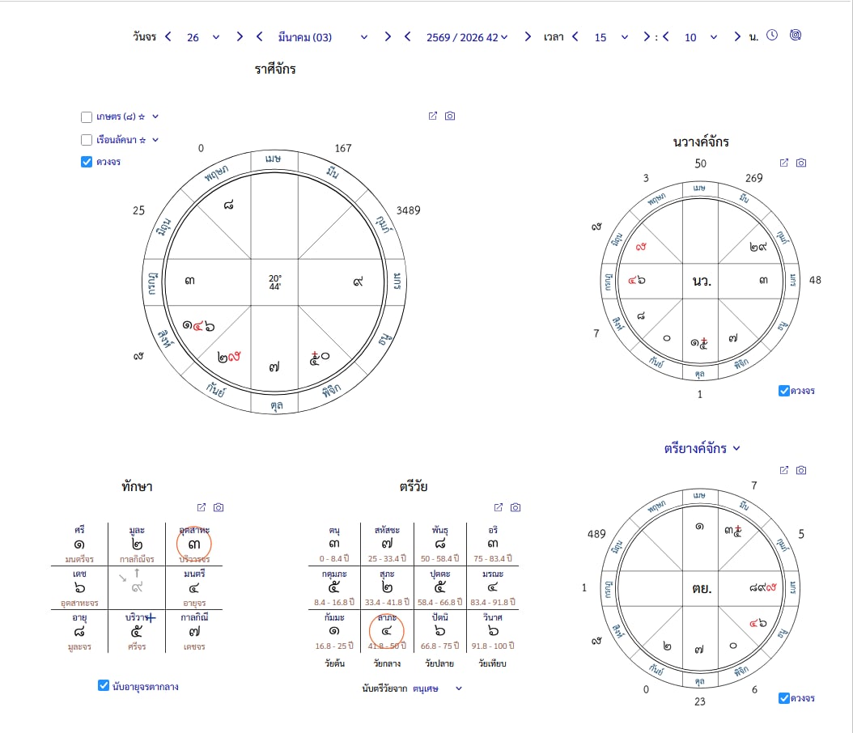853x733 pixels.
Task: Capture the ตรีวัย table with the camera icon
Action: [x=516, y=507]
